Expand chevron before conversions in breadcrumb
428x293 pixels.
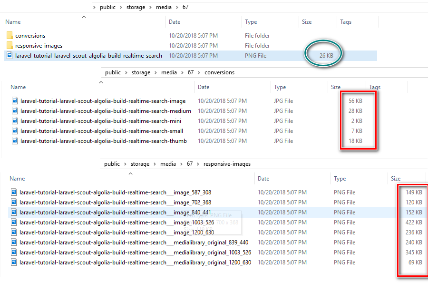pyautogui.click(x=199, y=72)
